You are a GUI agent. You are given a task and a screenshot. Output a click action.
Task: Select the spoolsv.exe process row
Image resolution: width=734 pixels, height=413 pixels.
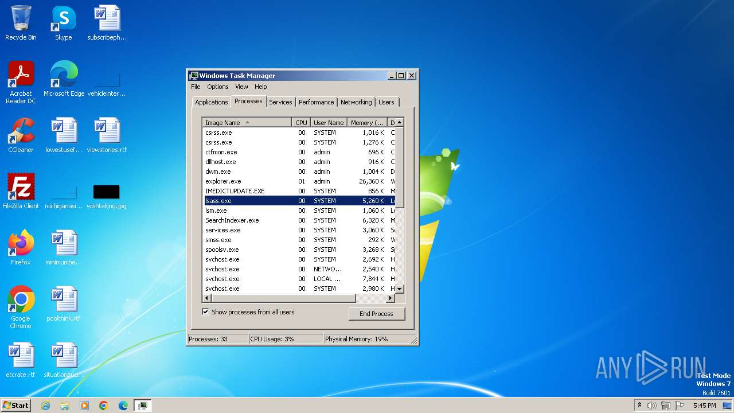(299, 250)
